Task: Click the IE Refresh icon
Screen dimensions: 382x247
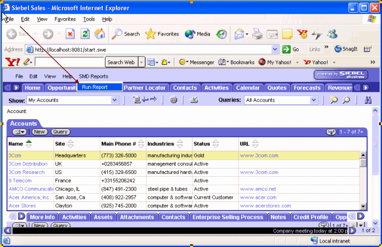Action: tap(85, 34)
